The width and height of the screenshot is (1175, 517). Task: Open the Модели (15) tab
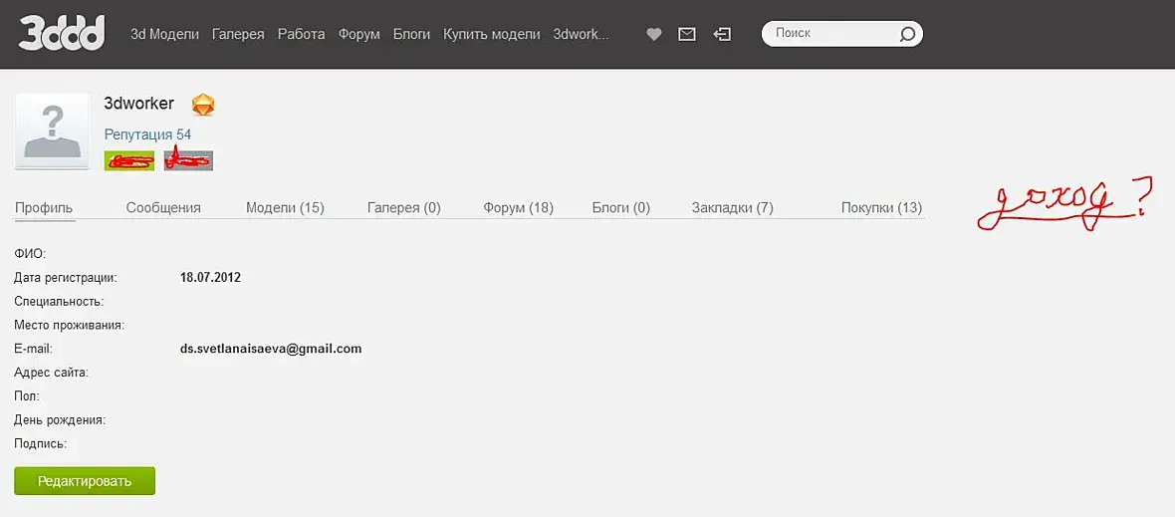pyautogui.click(x=285, y=208)
